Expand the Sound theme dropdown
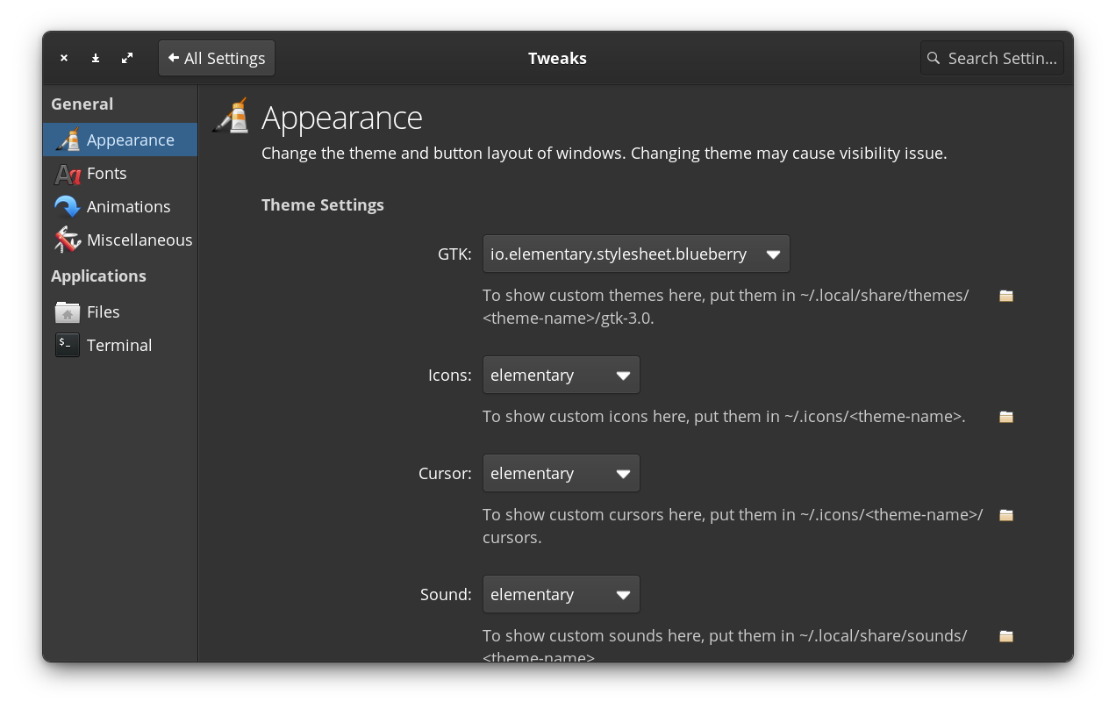The height and width of the screenshot is (716, 1116). pyautogui.click(x=561, y=595)
